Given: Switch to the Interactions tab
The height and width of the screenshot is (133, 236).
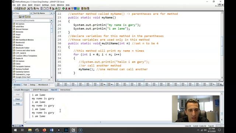Looking at the screenshot, I should (65, 90).
